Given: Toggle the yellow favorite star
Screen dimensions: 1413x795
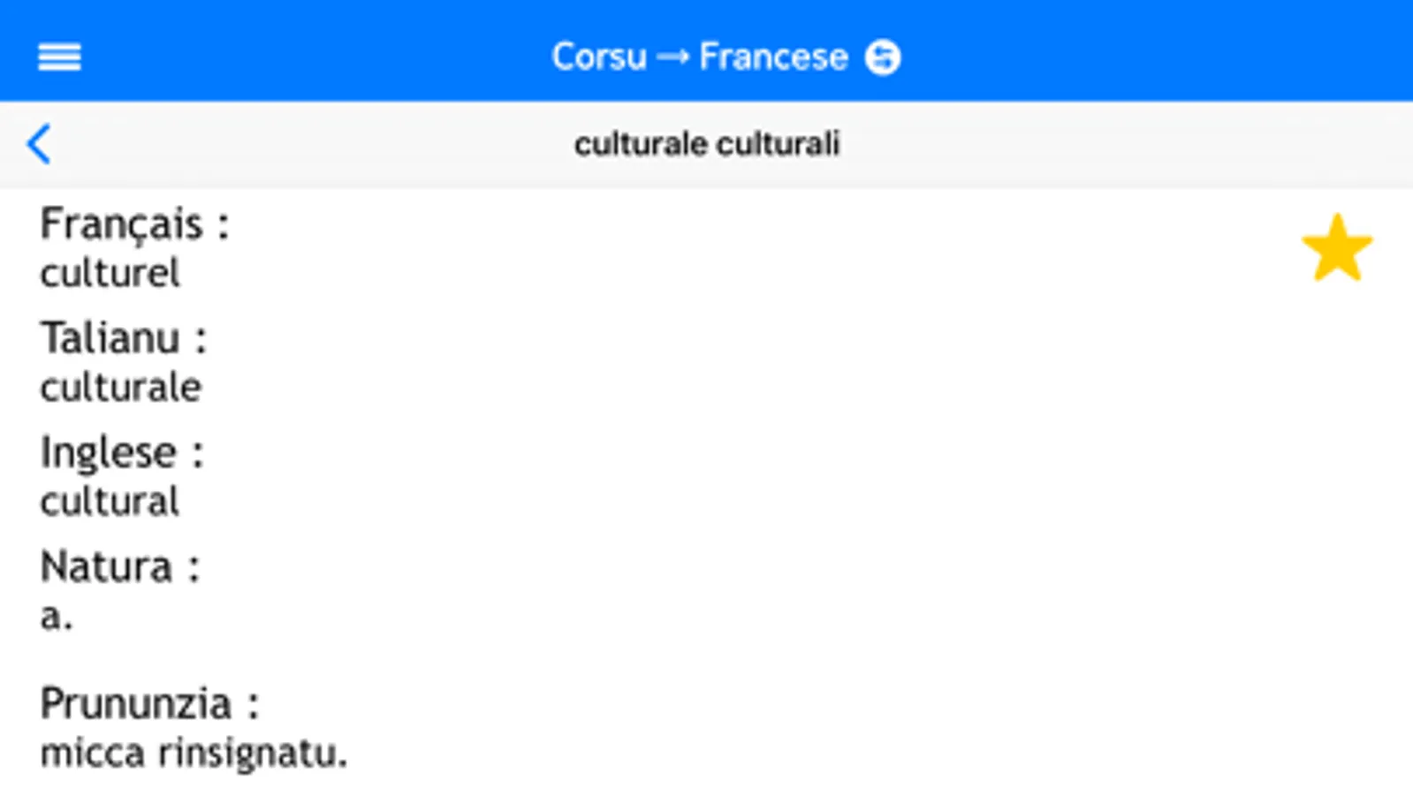Looking at the screenshot, I should coord(1336,249).
